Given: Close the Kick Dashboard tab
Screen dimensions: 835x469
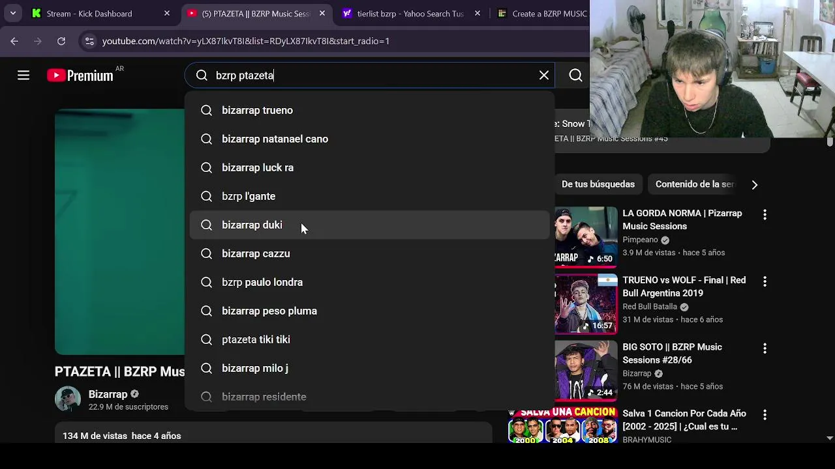Looking at the screenshot, I should pyautogui.click(x=167, y=13).
